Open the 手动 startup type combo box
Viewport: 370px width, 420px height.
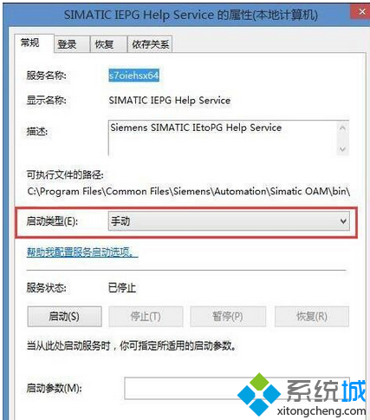(229, 221)
